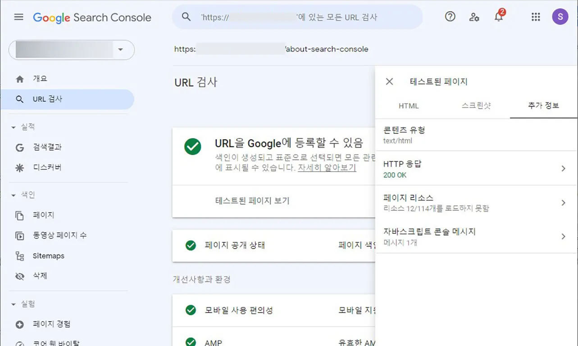Click 리소스 12/114개를 로드하지 못함 text
The width and height of the screenshot is (578, 346).
436,209
